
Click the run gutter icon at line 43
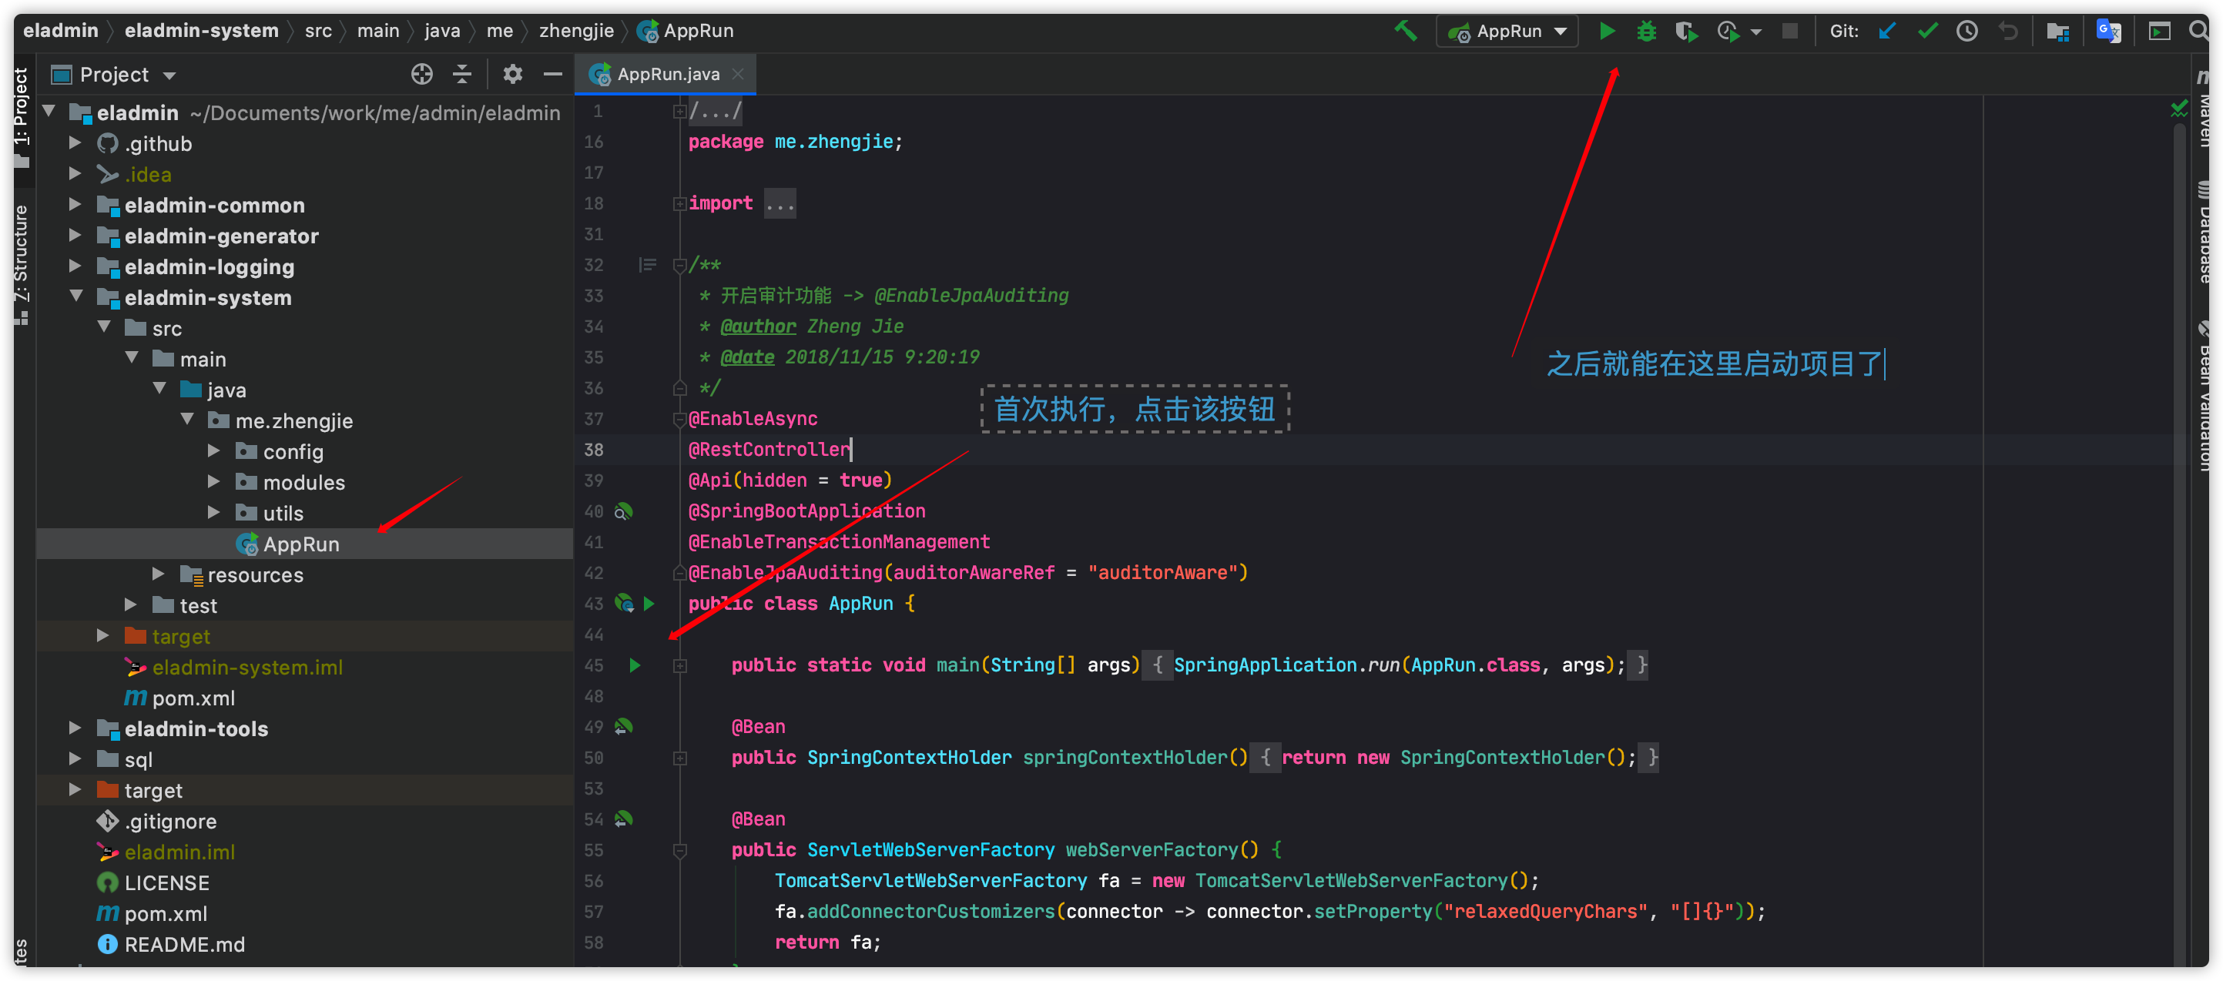coord(650,604)
